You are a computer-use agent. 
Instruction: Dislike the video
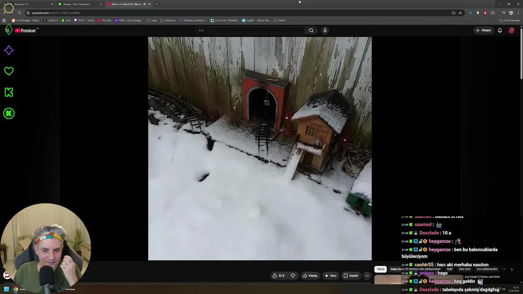(x=293, y=276)
